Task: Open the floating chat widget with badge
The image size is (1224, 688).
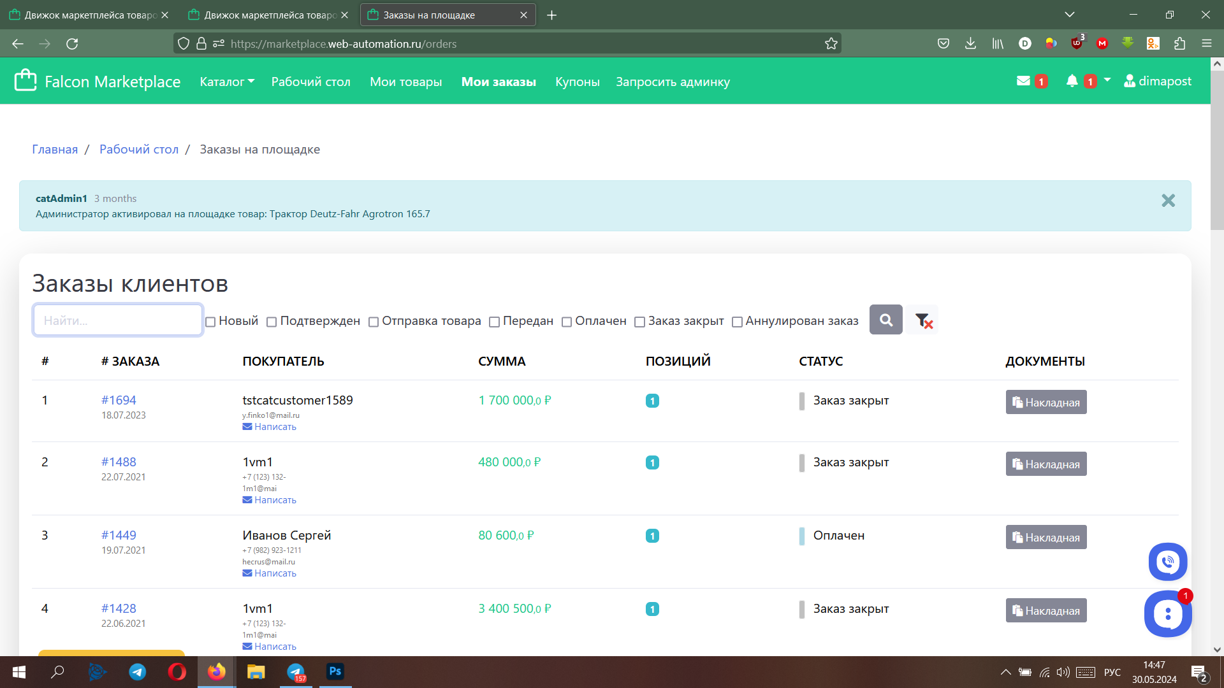Action: tap(1167, 613)
